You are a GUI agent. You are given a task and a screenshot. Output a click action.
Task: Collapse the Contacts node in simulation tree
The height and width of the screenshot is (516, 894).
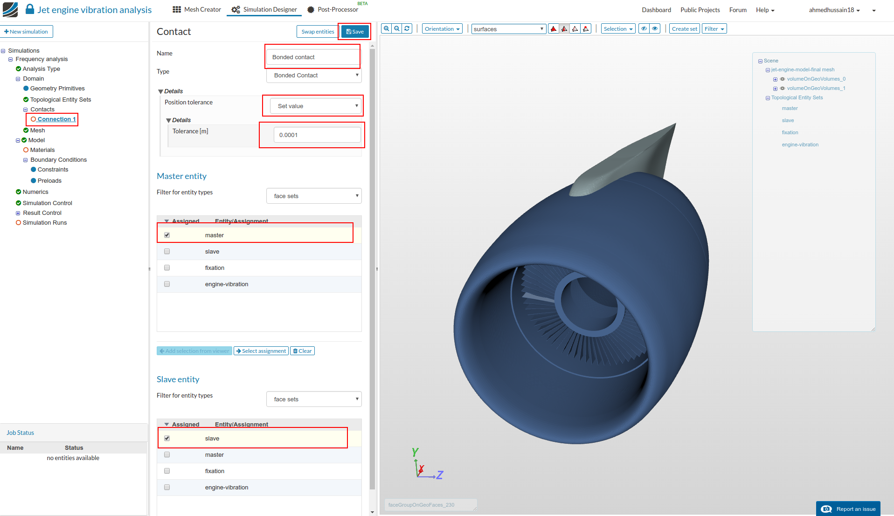(26, 110)
